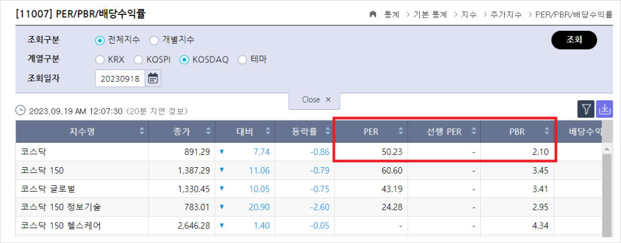Select the 코스닥 150 헬스케어 row name

click(x=60, y=226)
